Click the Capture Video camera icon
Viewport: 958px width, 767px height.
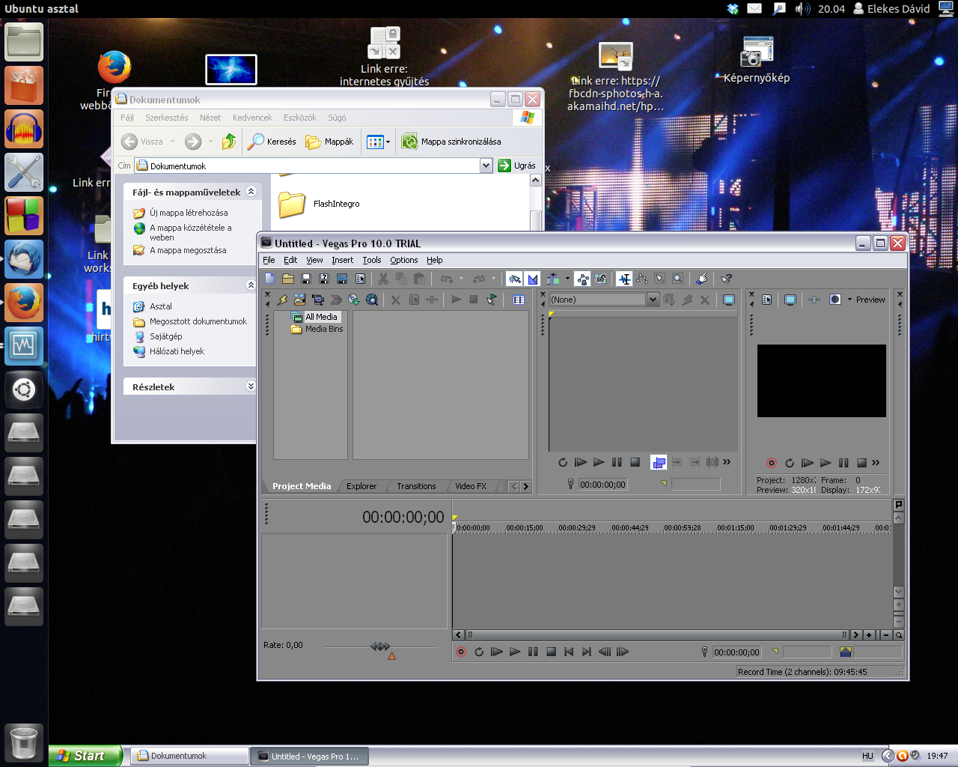(x=317, y=300)
